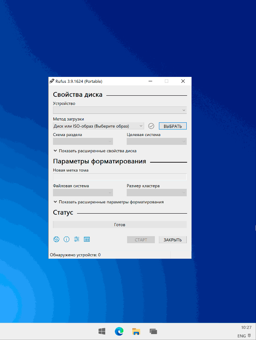This screenshot has height=340, width=256.
Task: Open Windows Start menu
Action: (102, 331)
